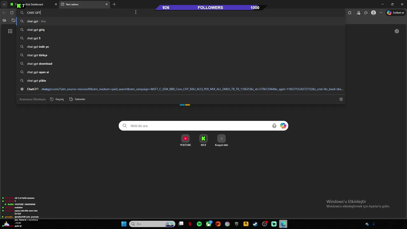Open the media control music icon

click(x=358, y=13)
